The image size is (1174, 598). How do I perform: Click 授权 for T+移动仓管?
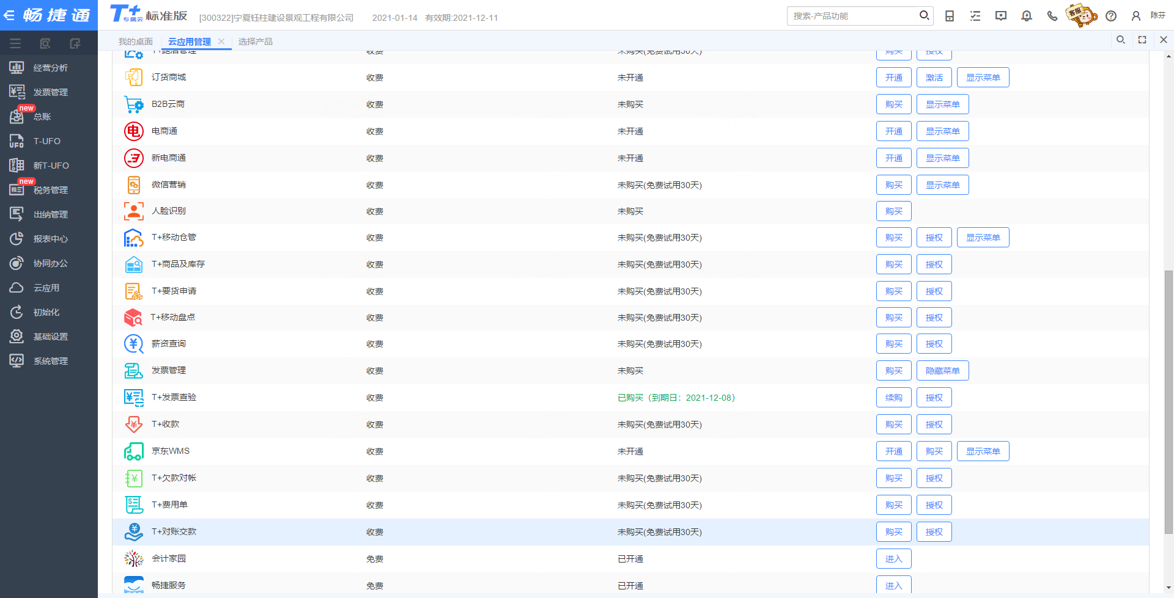coord(934,238)
